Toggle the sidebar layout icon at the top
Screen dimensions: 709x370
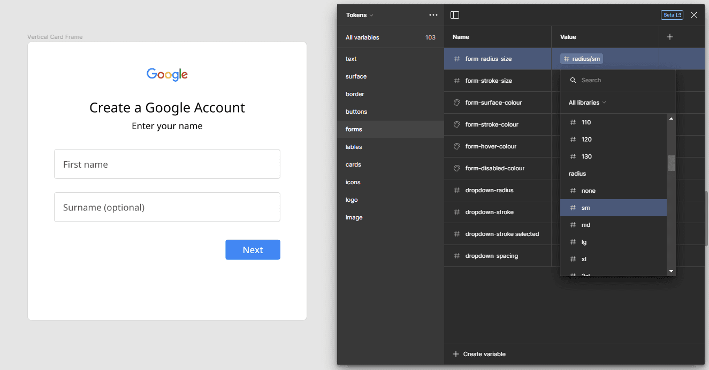click(x=454, y=15)
